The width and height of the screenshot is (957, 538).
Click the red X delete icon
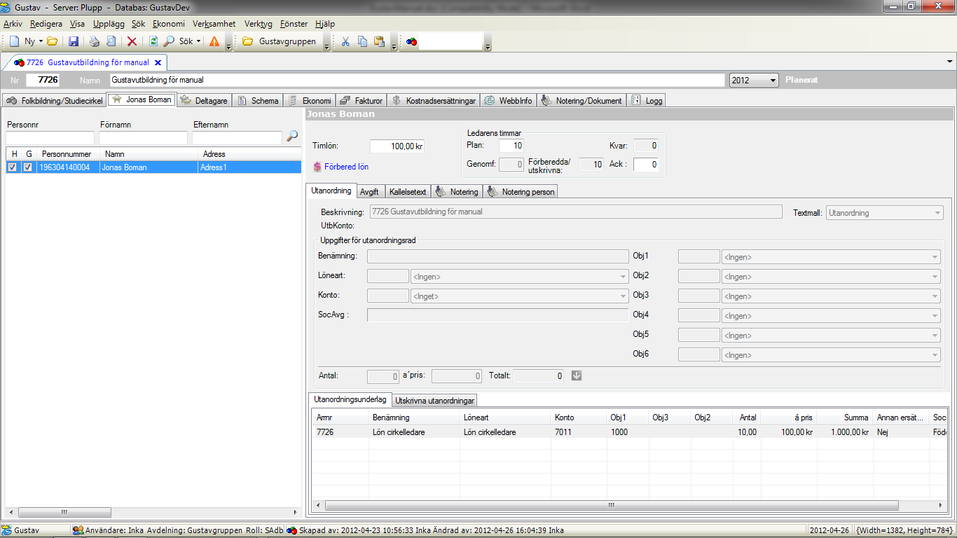click(132, 41)
